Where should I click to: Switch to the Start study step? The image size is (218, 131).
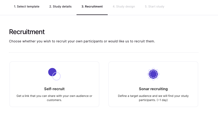[x=154, y=6]
